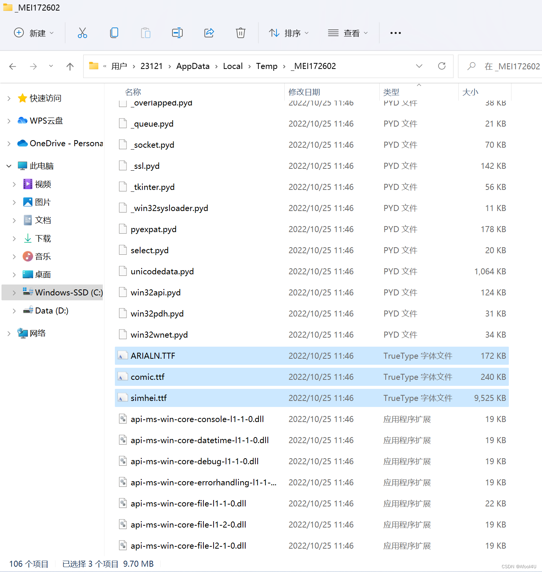
Task: Sort by 修改日期 column header
Action: [304, 92]
